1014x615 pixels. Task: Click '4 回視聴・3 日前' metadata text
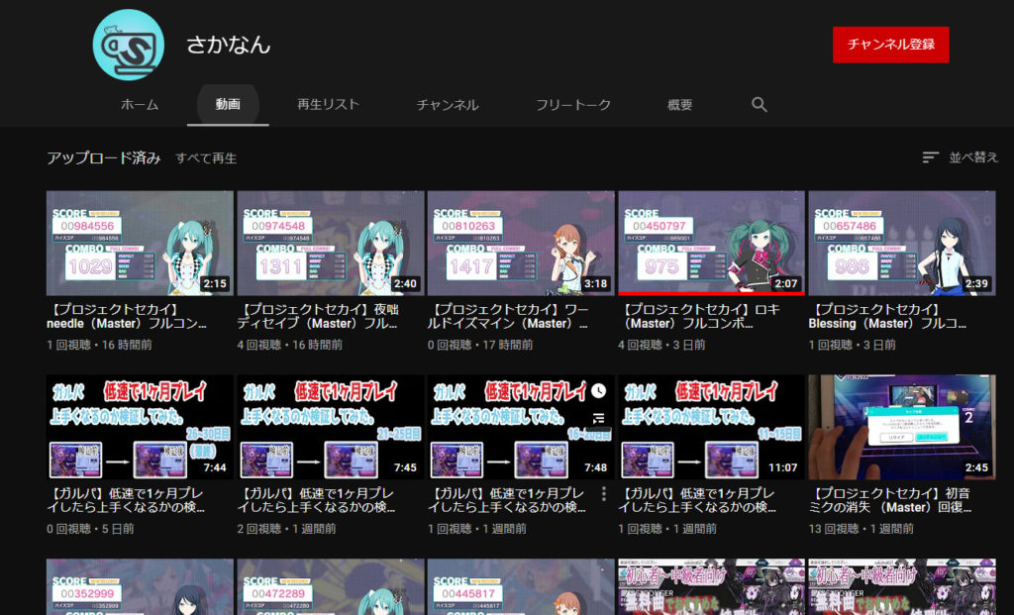(661, 346)
